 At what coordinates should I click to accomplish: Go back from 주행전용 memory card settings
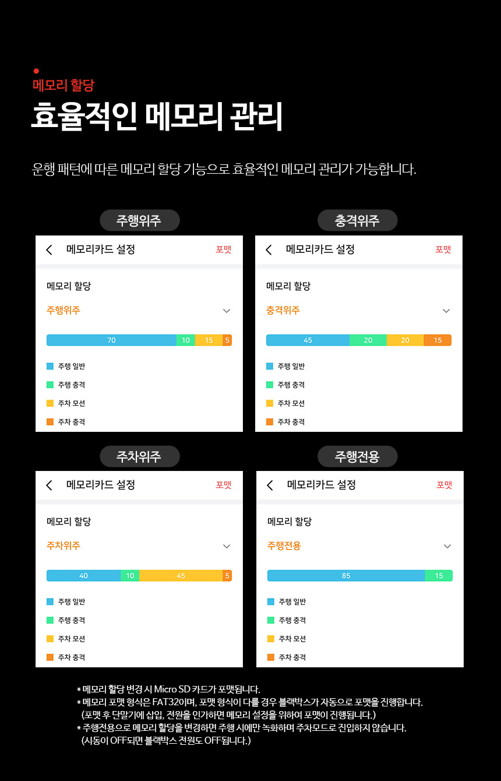[x=270, y=486]
